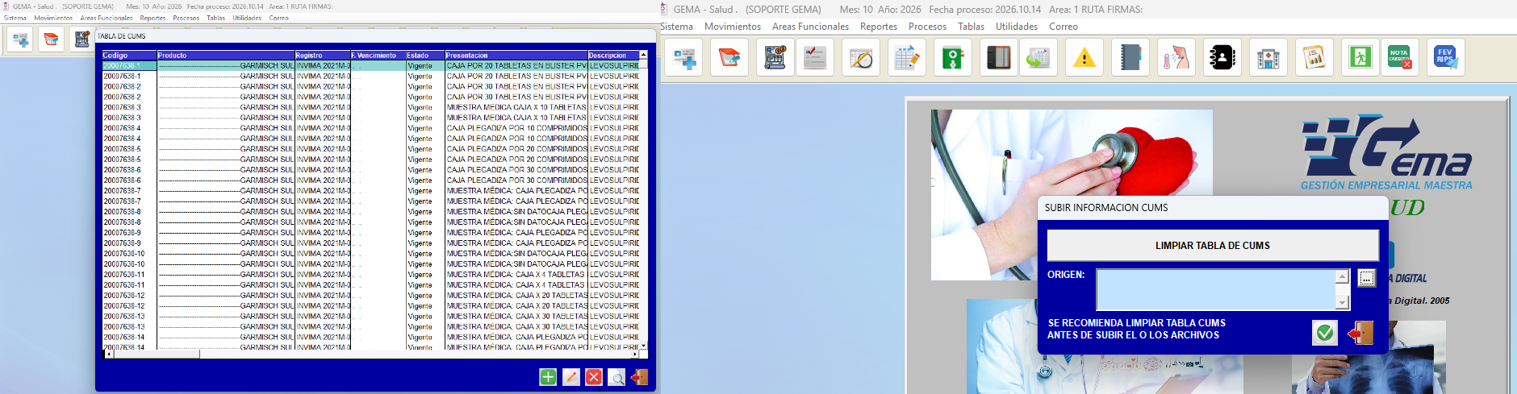Image resolution: width=1517 pixels, height=394 pixels.
Task: Click the F. Vencimiento column header
Action: tap(378, 56)
